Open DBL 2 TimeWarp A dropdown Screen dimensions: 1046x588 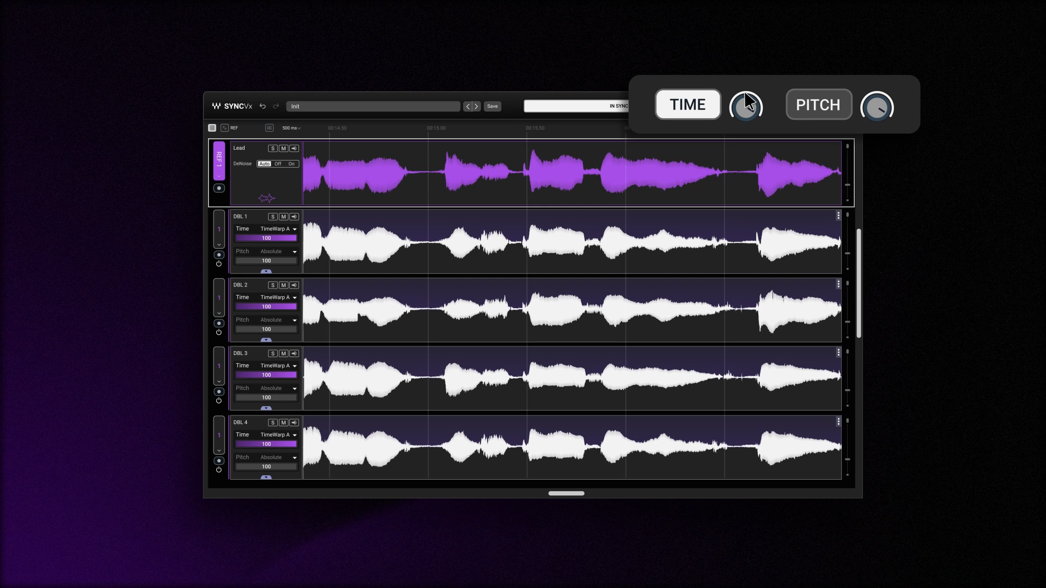[278, 297]
